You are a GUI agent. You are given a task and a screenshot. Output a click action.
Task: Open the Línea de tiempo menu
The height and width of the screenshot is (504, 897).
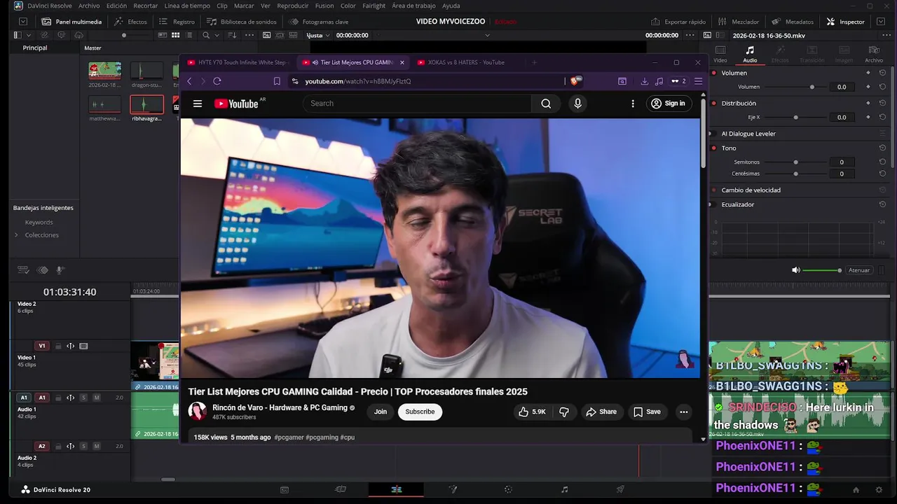187,6
